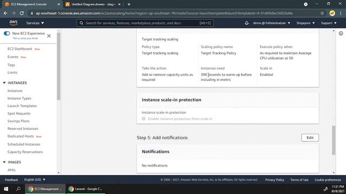The image size is (346, 194).
Task: Open Windows taskbar search
Action: [18, 189]
